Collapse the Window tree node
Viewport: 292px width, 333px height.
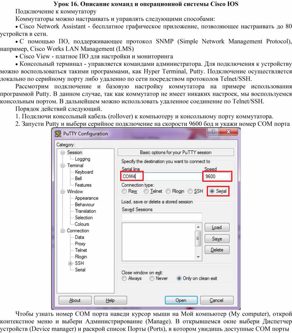point(63,191)
